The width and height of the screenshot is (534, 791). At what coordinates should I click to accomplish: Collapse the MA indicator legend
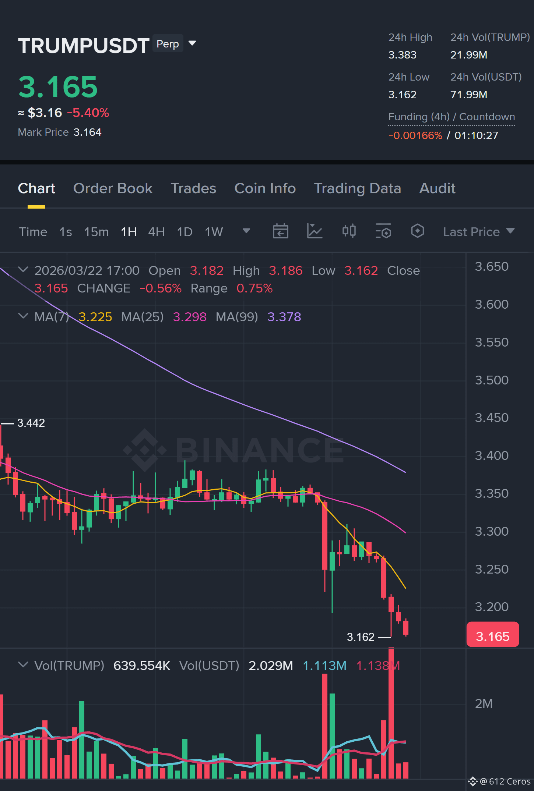tap(23, 316)
